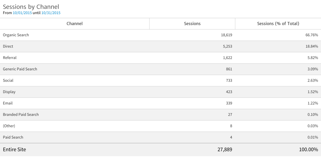Select the Paid Search row
This screenshot has height=158, width=321.
coord(13,137)
